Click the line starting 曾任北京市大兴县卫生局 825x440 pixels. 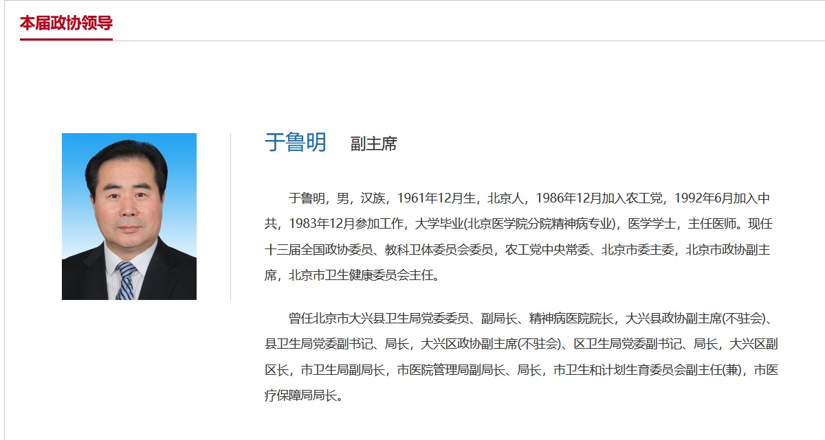533,319
